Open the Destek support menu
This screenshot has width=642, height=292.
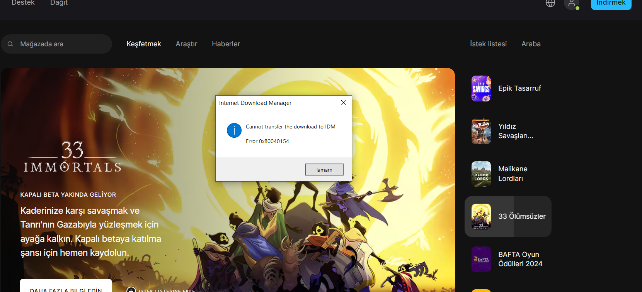click(23, 3)
